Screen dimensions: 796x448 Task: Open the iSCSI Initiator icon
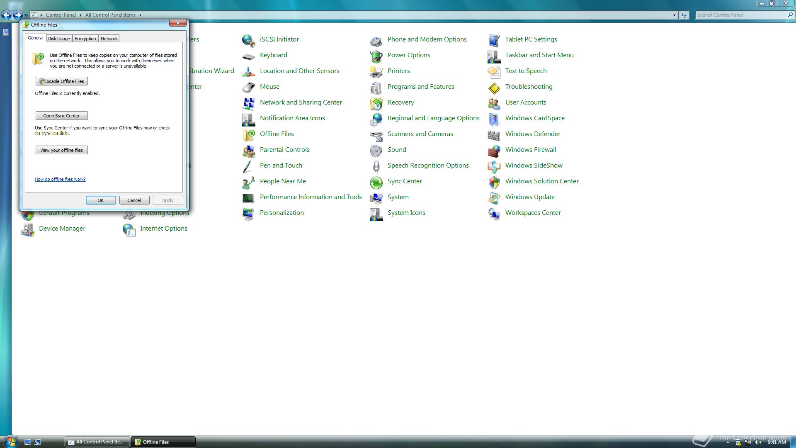pyautogui.click(x=248, y=40)
